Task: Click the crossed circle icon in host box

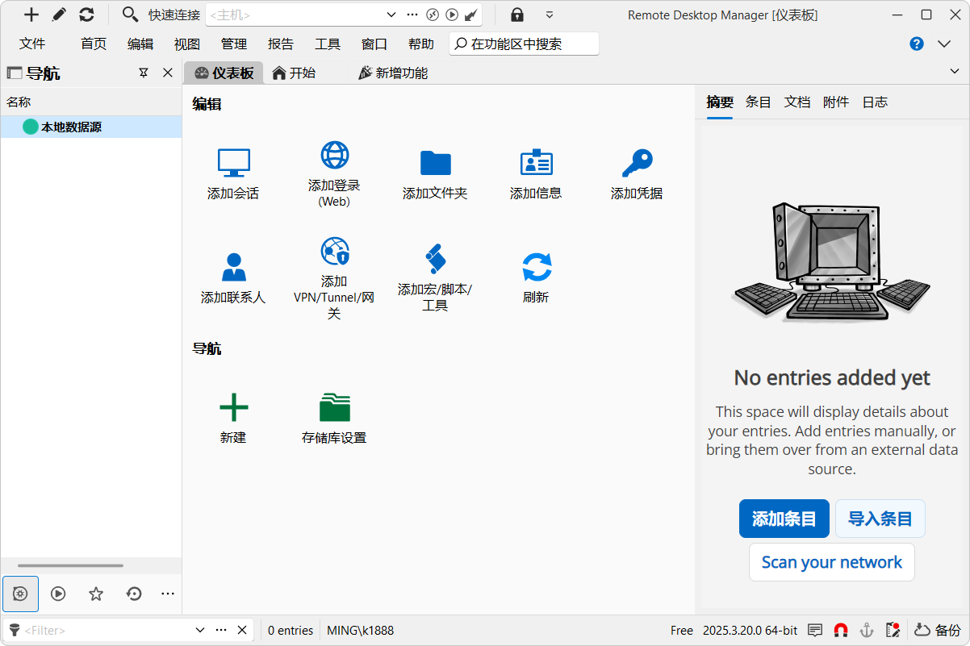Action: pyautogui.click(x=433, y=15)
